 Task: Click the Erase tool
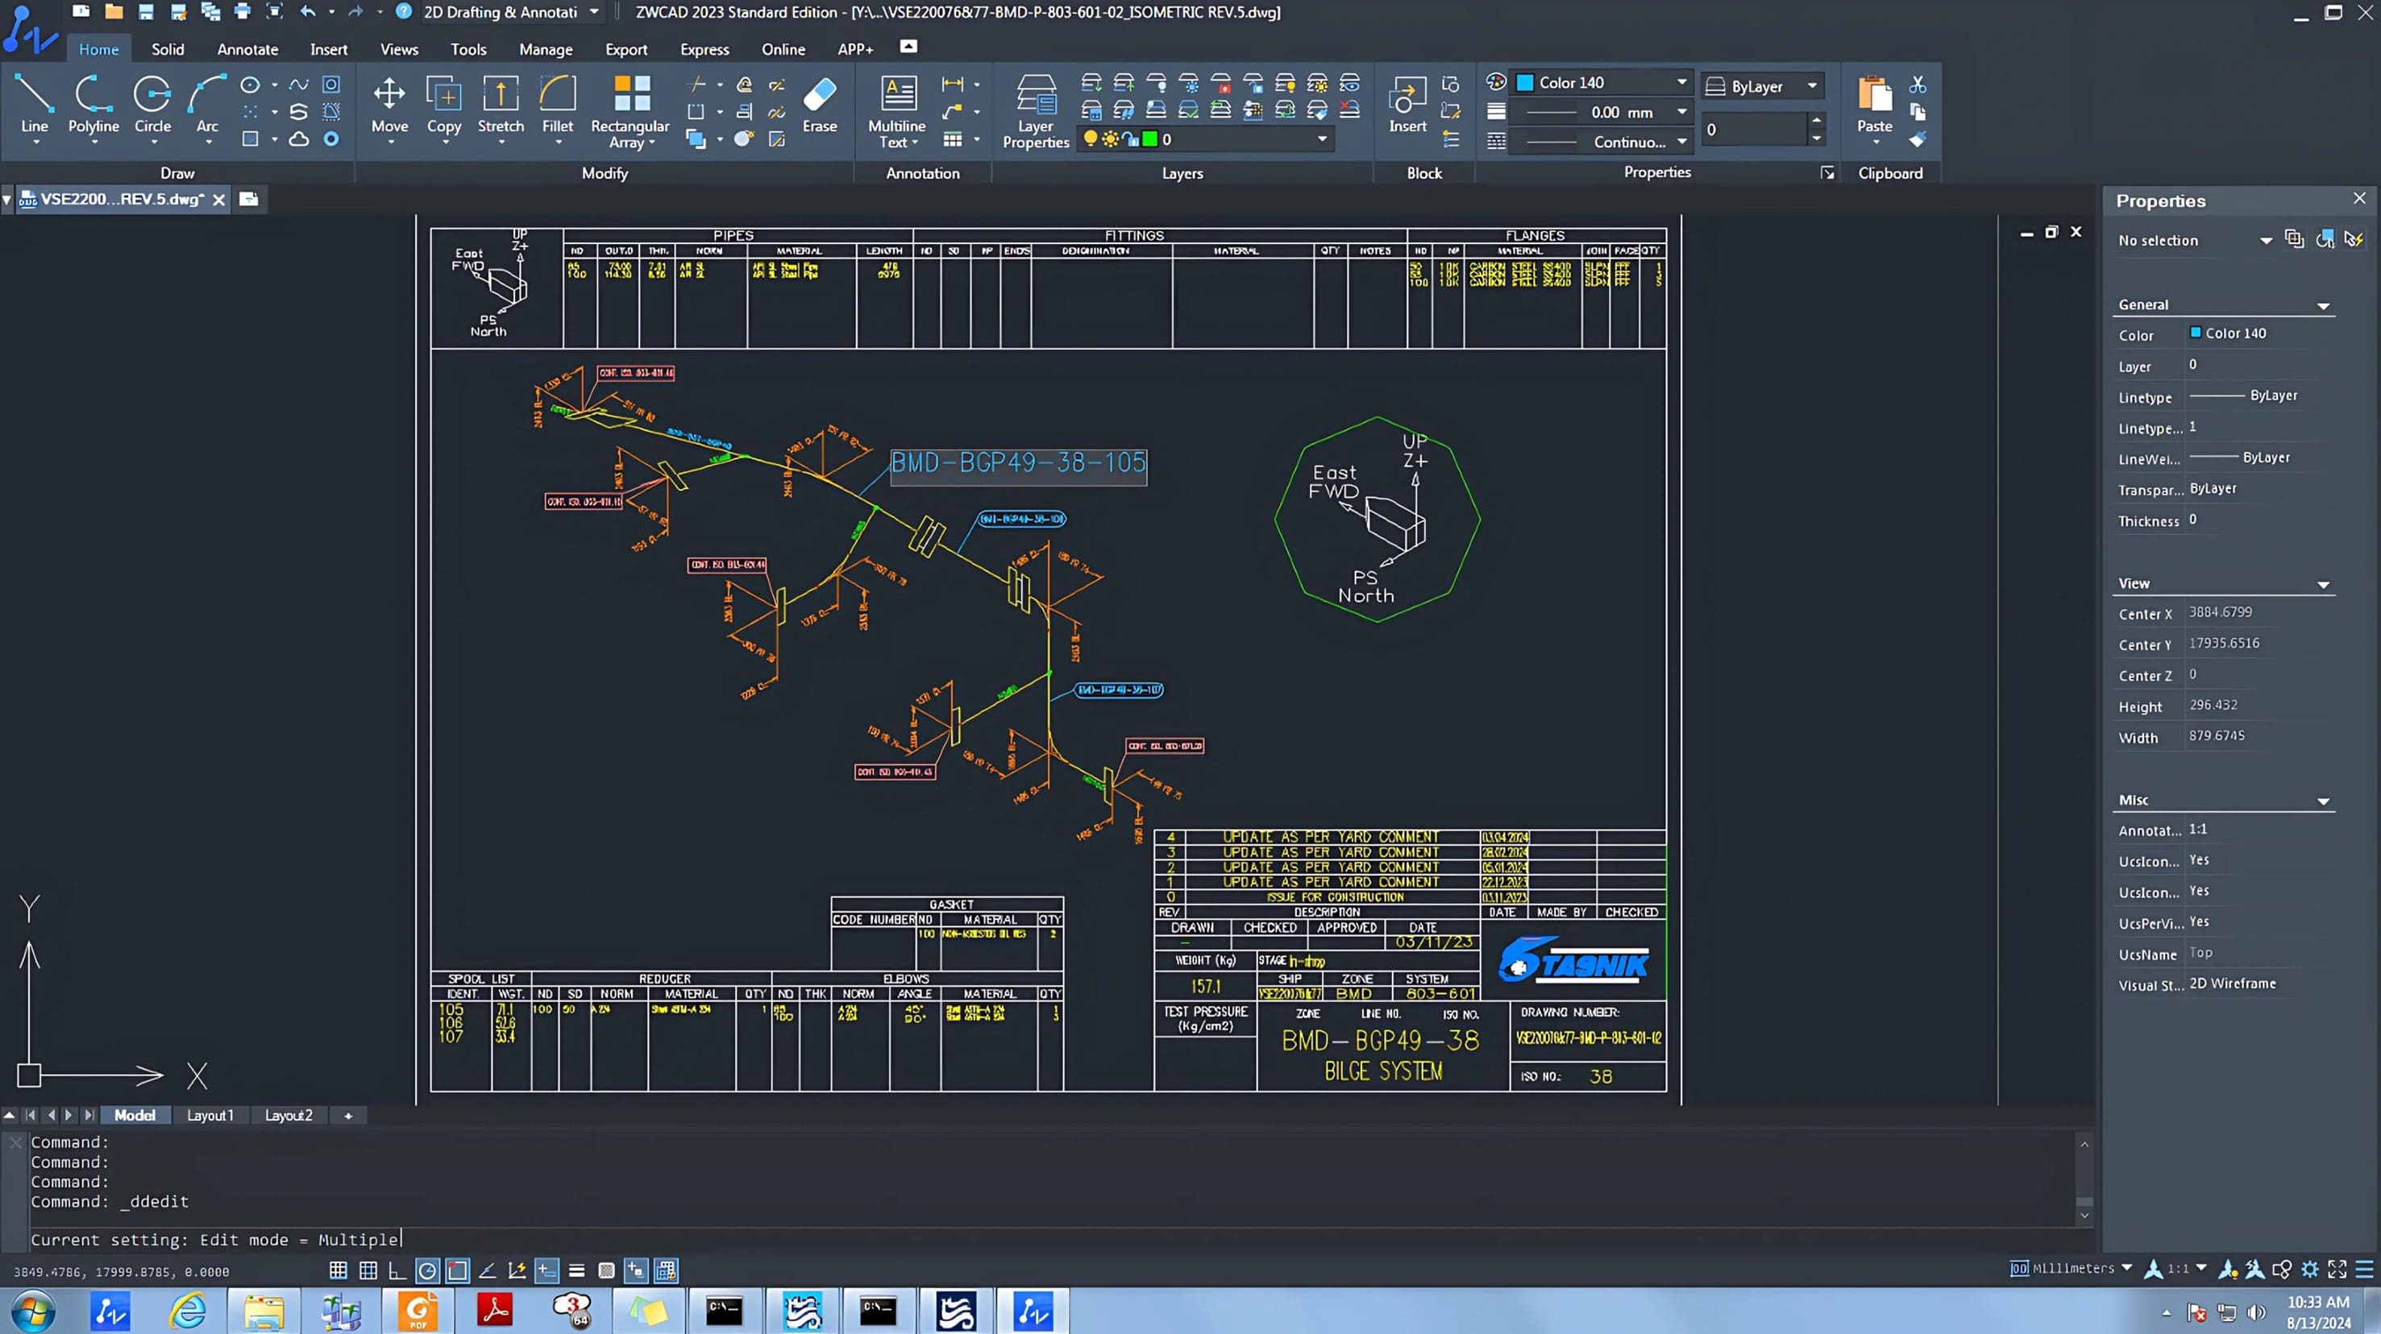(819, 106)
